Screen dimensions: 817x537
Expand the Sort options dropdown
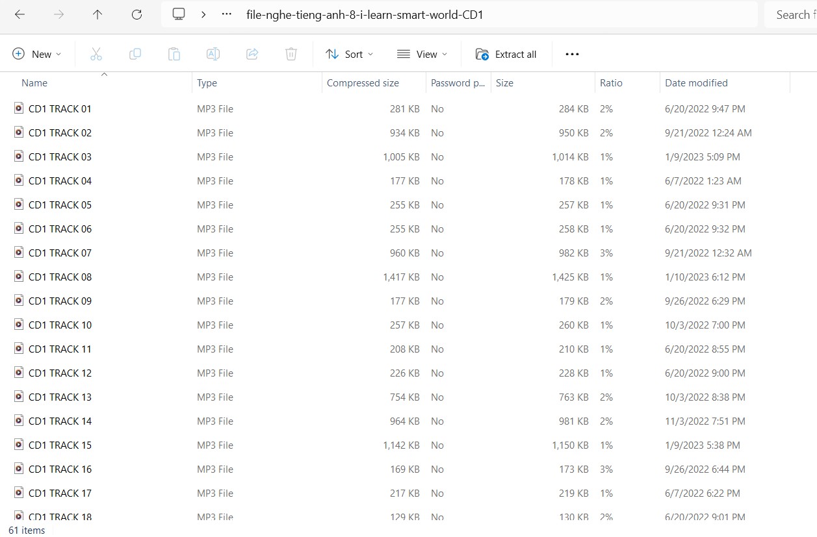350,55
